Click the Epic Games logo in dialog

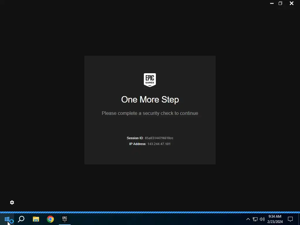click(x=150, y=80)
